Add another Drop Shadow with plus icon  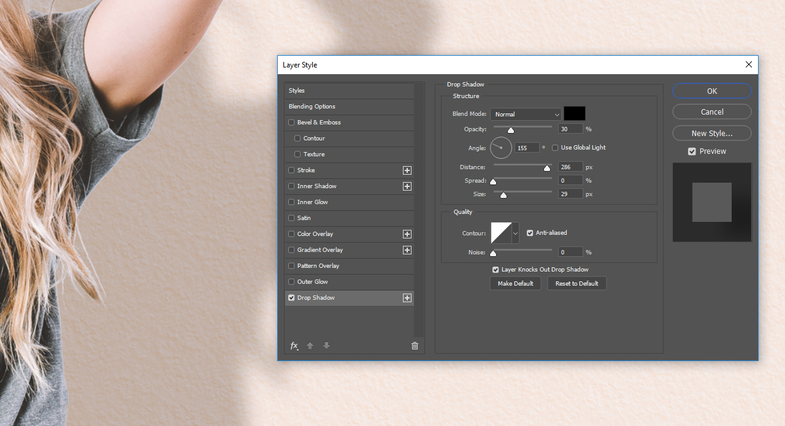point(407,298)
